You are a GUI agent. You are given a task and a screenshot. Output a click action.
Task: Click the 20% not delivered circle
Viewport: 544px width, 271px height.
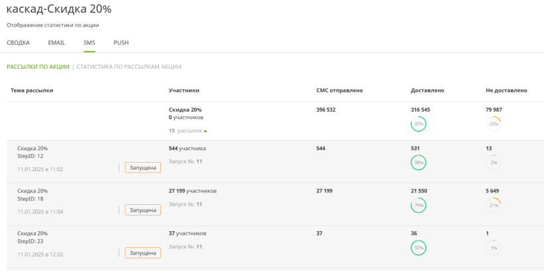coord(493,124)
